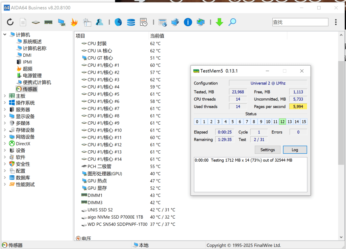Click the user silhouette icon
The image size is (346, 249).
[100, 22]
